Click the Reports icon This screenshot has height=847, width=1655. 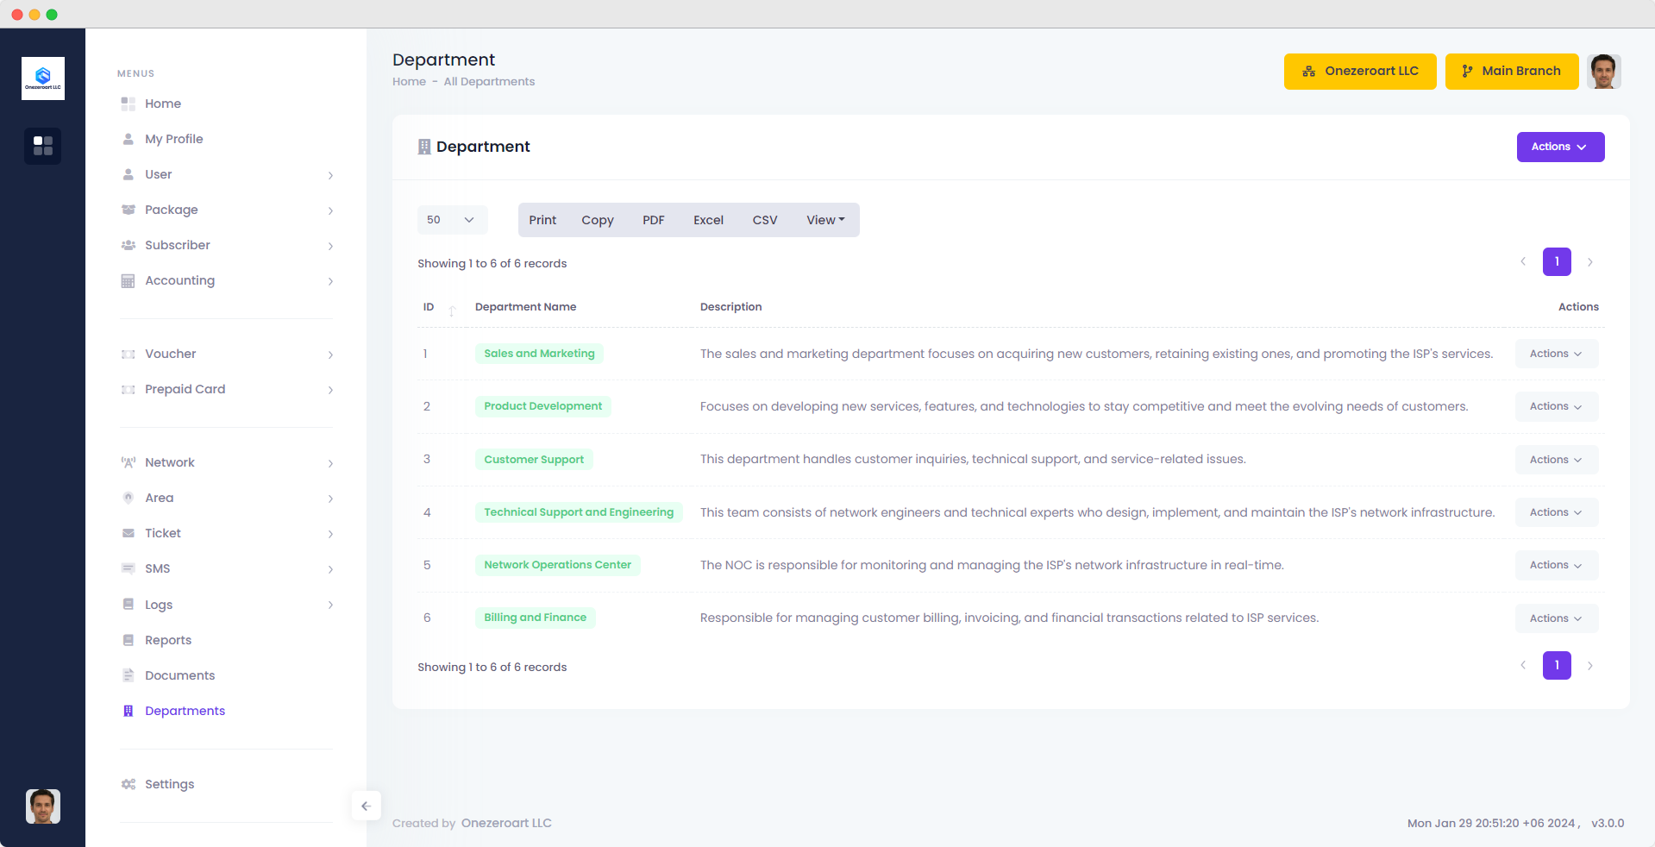click(129, 640)
